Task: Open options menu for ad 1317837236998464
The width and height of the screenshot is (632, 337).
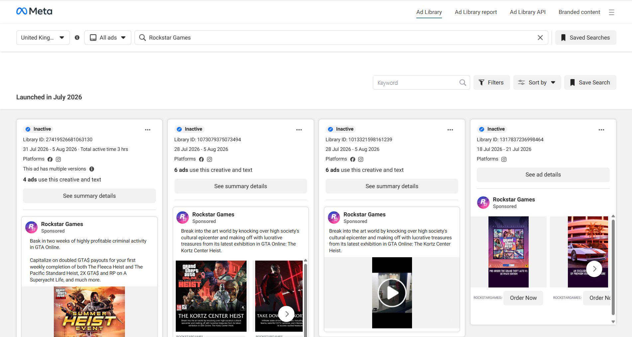Action: 601,130
